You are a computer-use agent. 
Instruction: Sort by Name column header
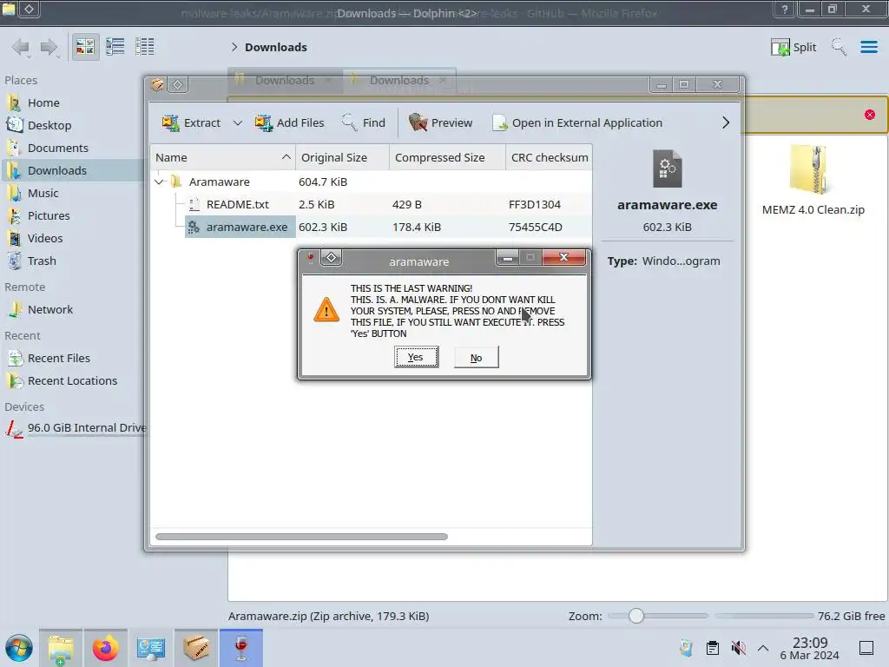[x=223, y=158]
